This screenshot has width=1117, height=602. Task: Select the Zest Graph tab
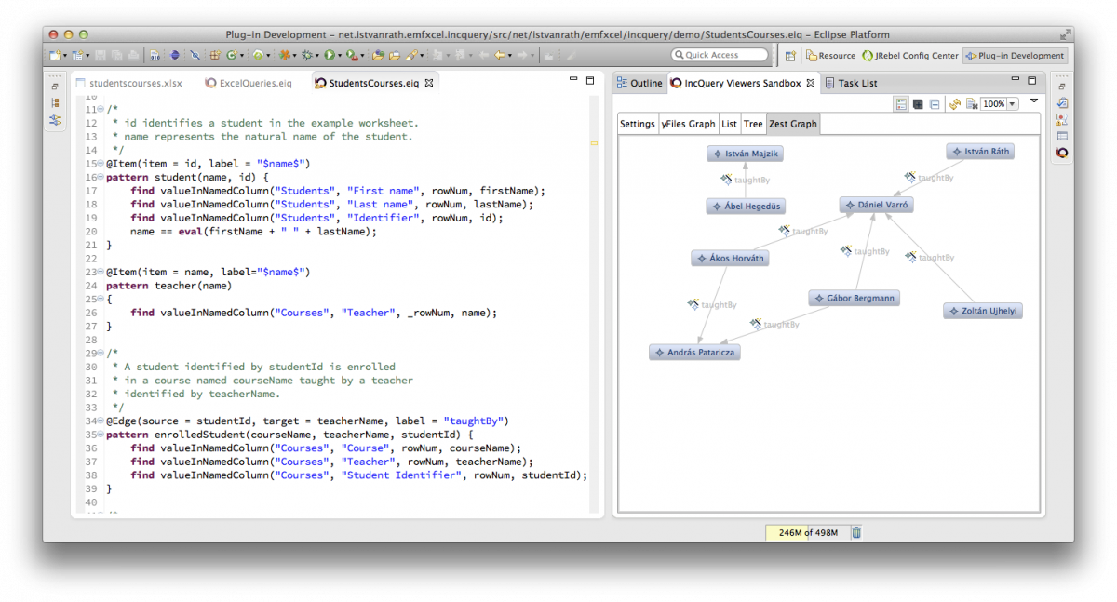[793, 124]
